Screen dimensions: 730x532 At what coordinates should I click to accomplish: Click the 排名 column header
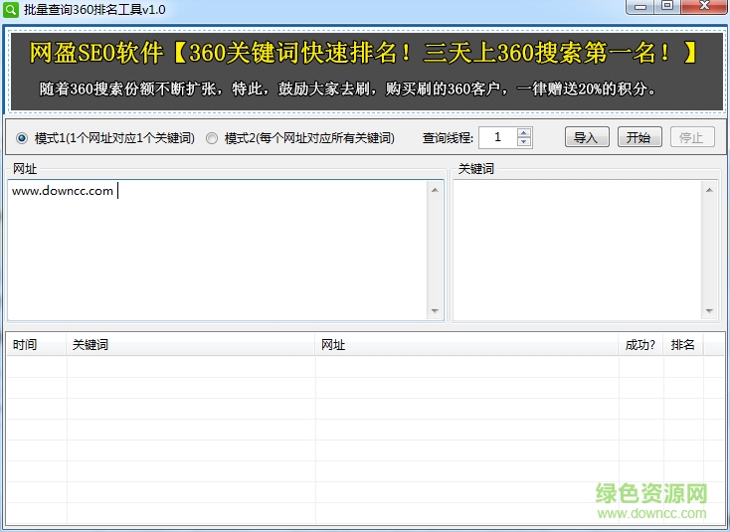683,345
